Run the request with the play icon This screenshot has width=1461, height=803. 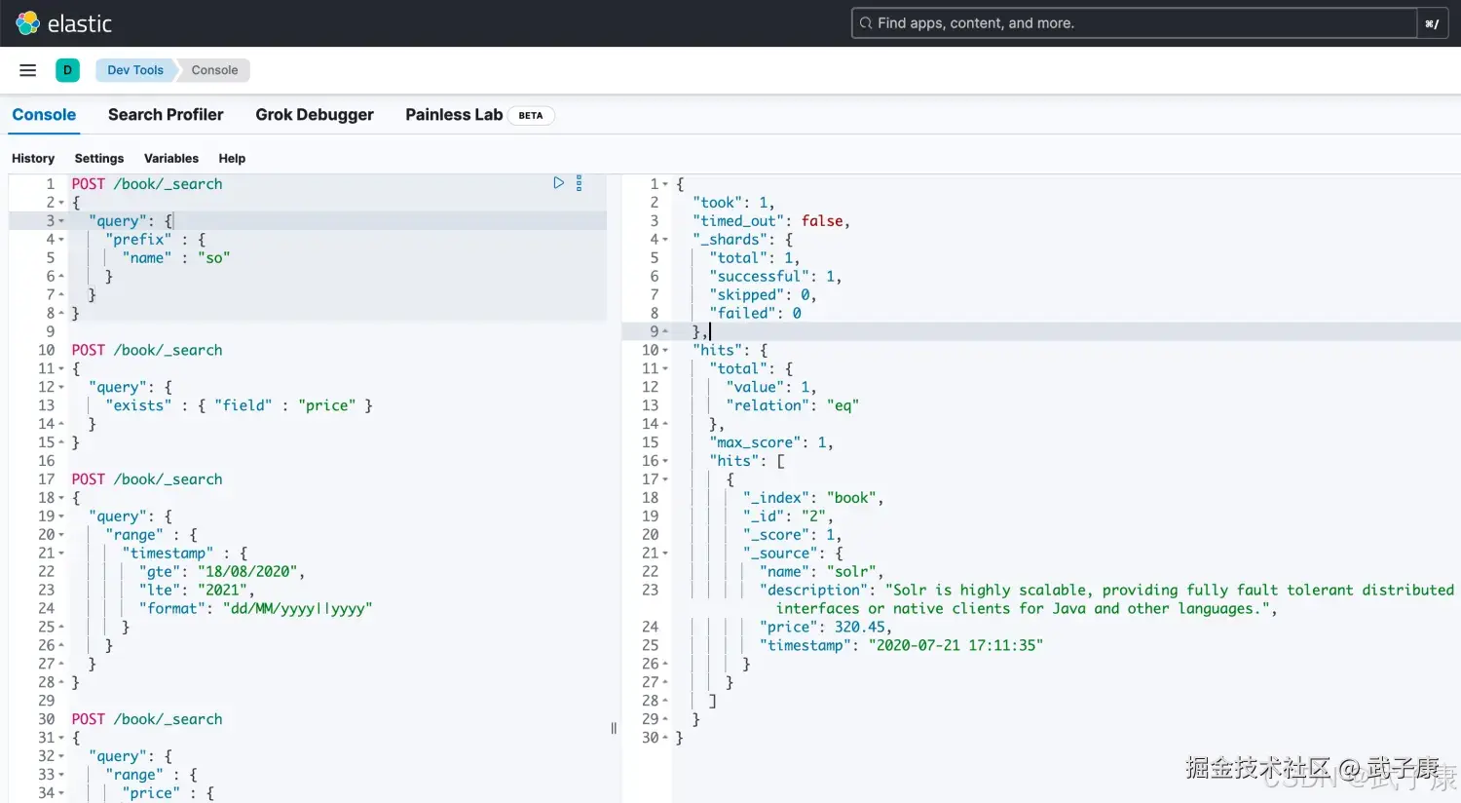558,183
